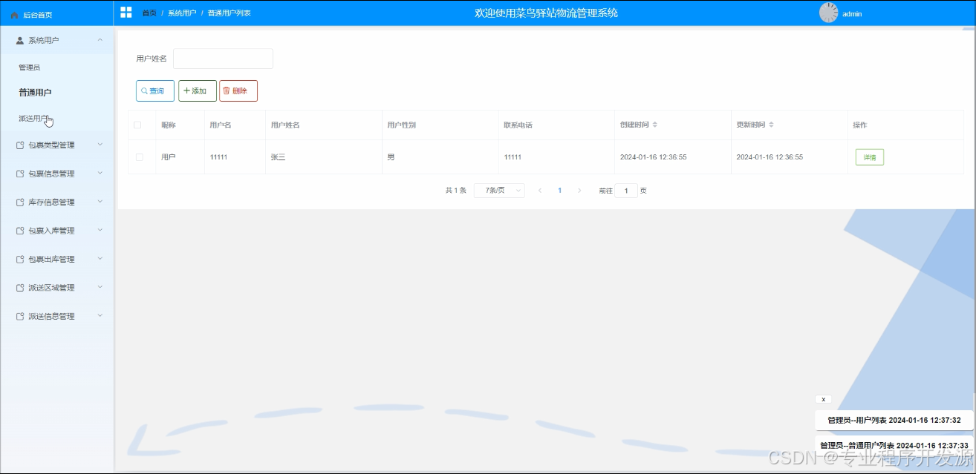This screenshot has height=474, width=976.
Task: Click the icon beside 包裹出库管理
Action: [x=20, y=260]
